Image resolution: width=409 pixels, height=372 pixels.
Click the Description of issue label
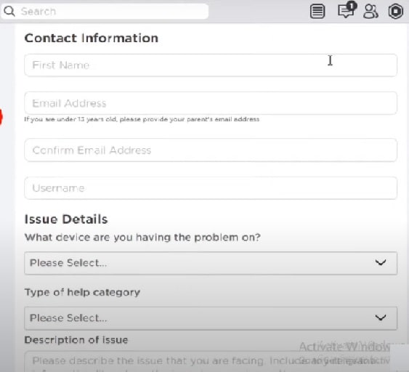[76, 340]
